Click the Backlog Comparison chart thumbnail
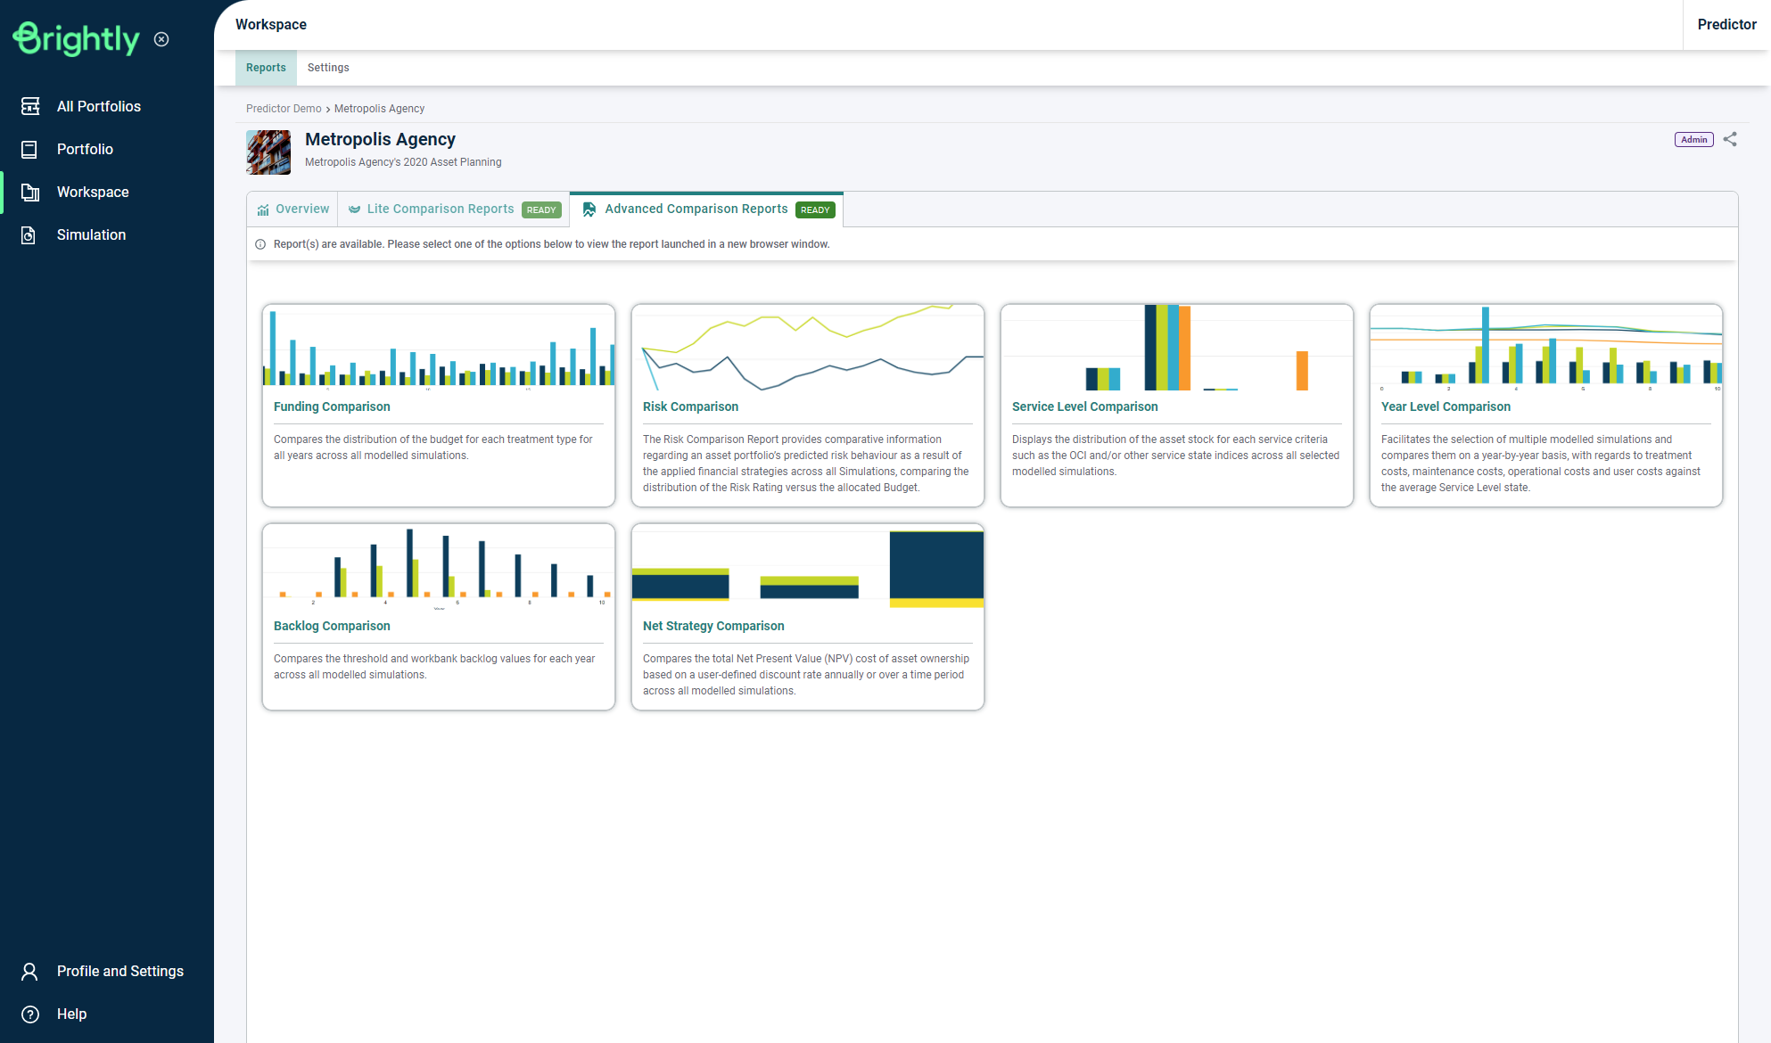 pyautogui.click(x=438, y=565)
